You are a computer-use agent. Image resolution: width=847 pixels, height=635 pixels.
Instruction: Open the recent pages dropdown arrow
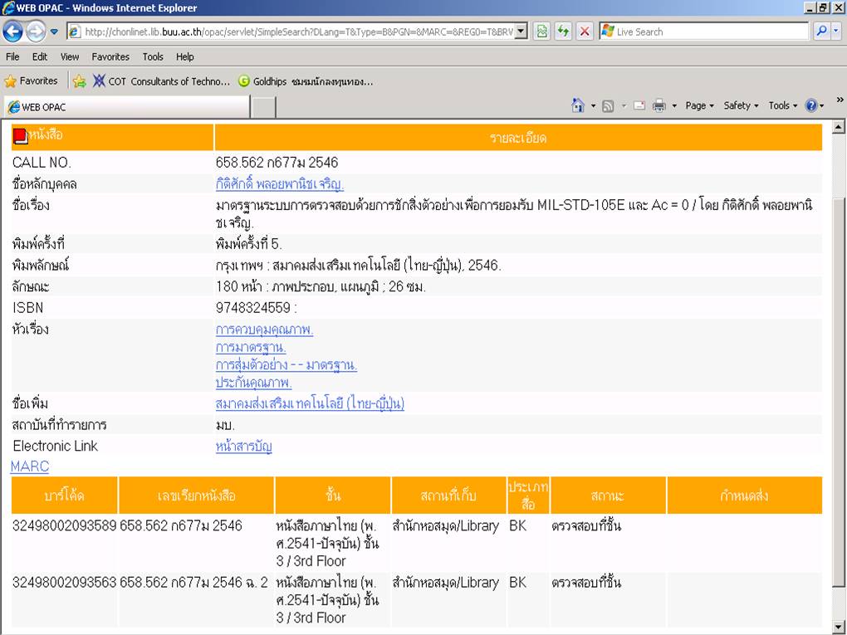[54, 32]
